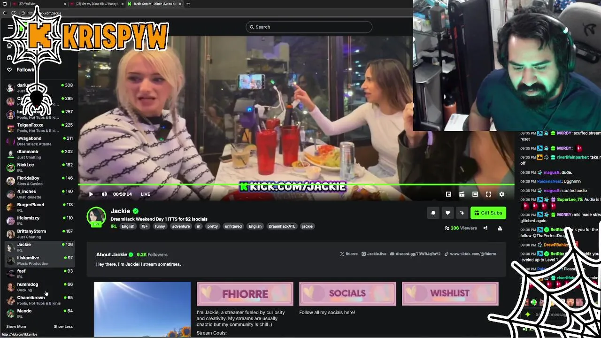Screen dimensions: 601x338
Task: Open the tiktok.com/@fhiorre link
Action: (x=470, y=254)
